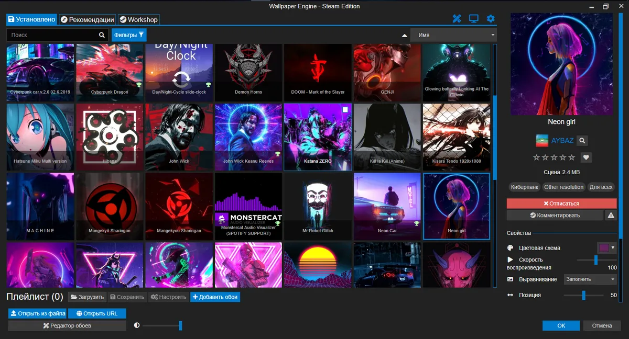Click Открыть URL button
The width and height of the screenshot is (629, 339).
tap(97, 314)
